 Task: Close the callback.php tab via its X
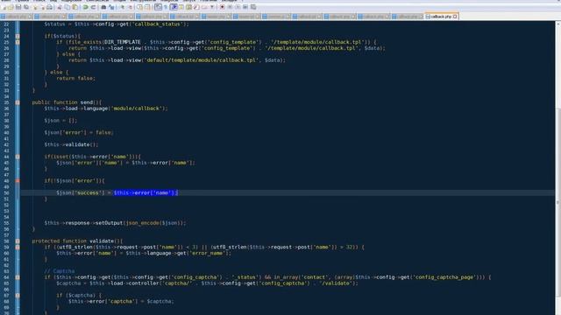click(x=455, y=17)
